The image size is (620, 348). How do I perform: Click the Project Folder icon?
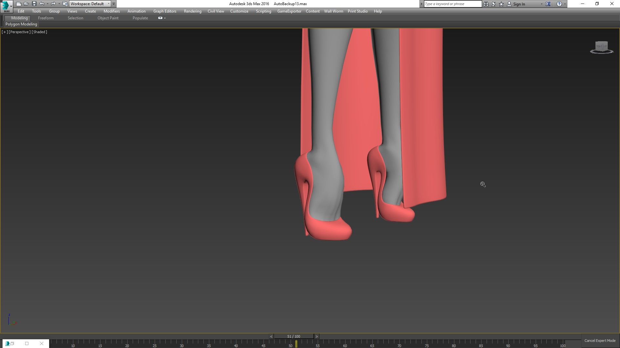pyautogui.click(x=65, y=4)
